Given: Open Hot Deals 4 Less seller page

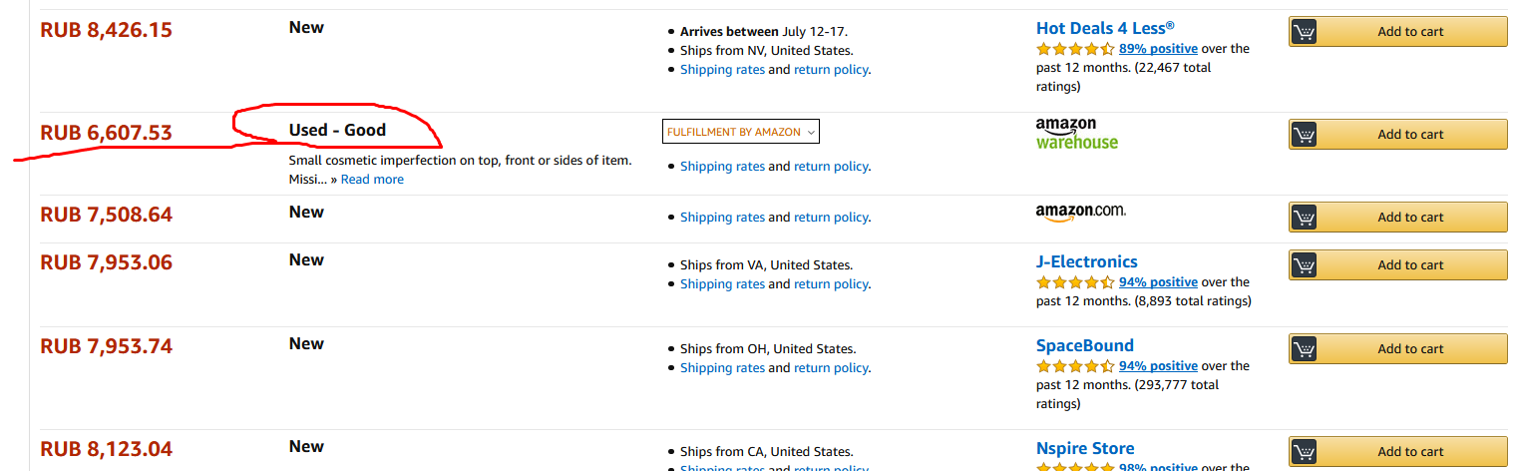Looking at the screenshot, I should pyautogui.click(x=1104, y=28).
